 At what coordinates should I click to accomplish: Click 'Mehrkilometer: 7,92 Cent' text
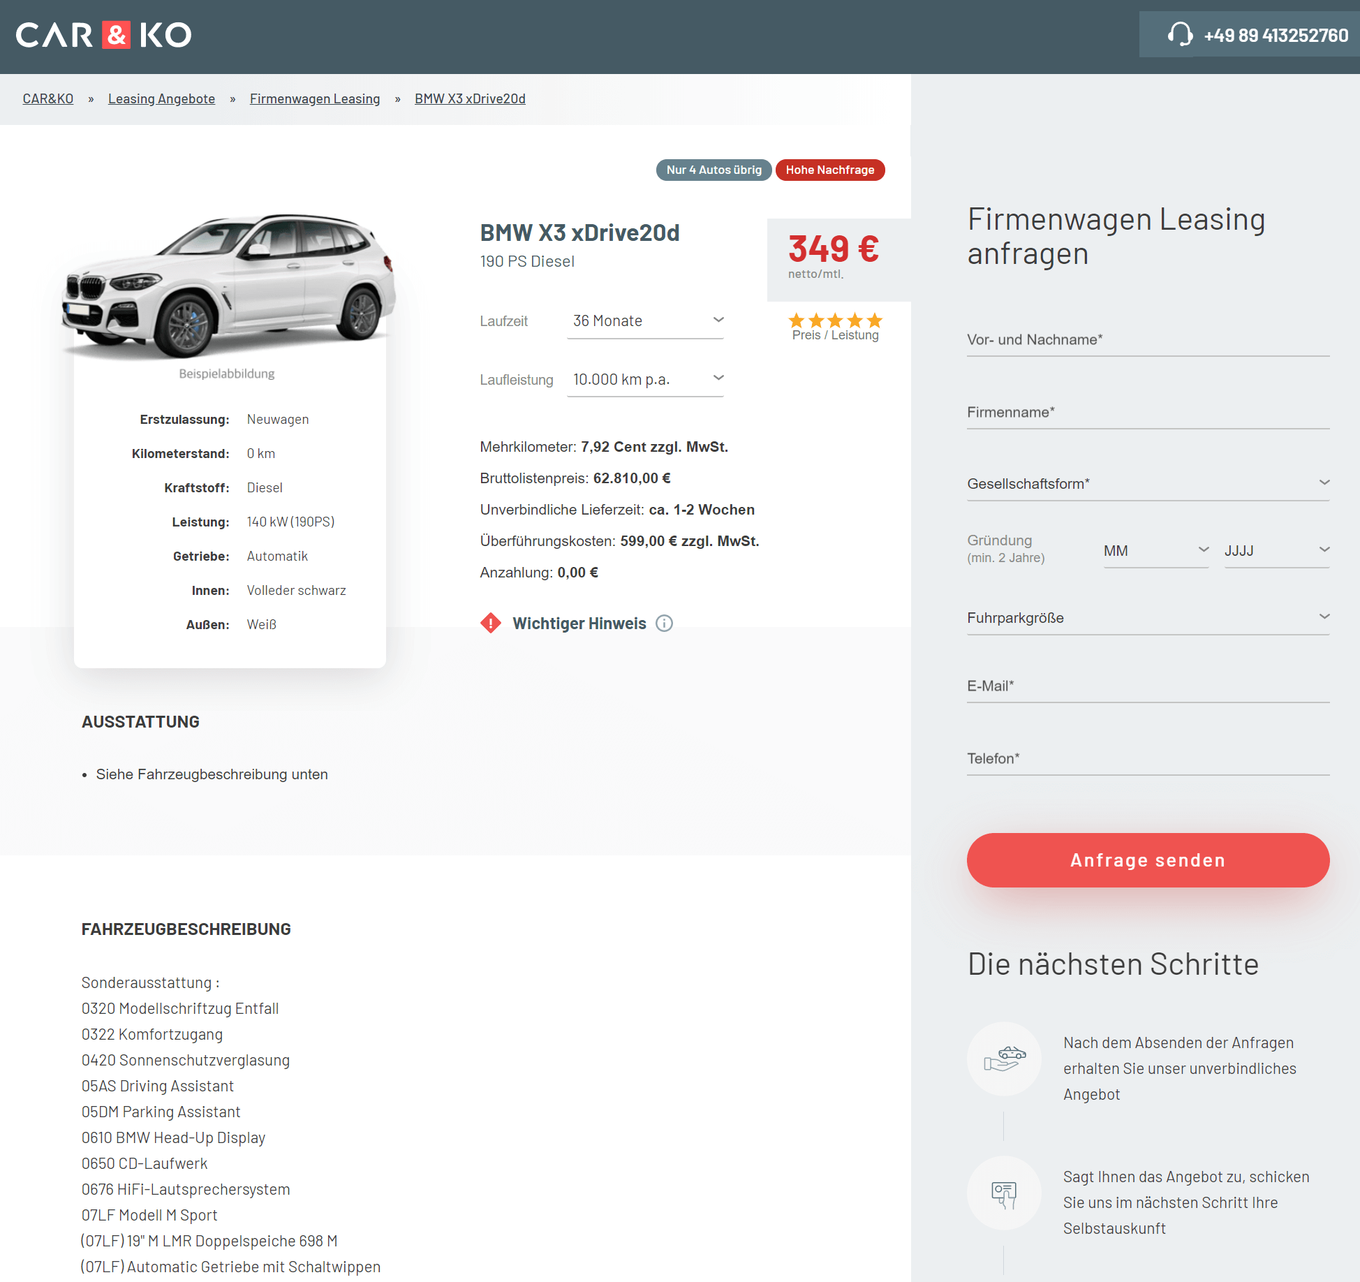click(x=604, y=447)
